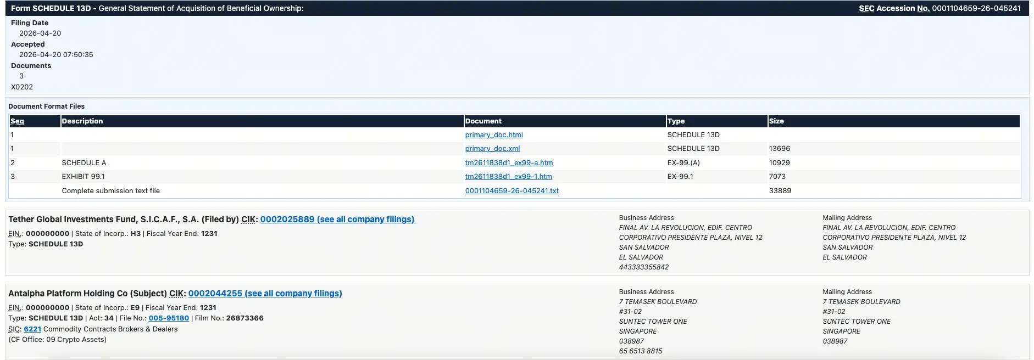Select the size value 33889
The height and width of the screenshot is (360, 1034).
[x=780, y=191]
